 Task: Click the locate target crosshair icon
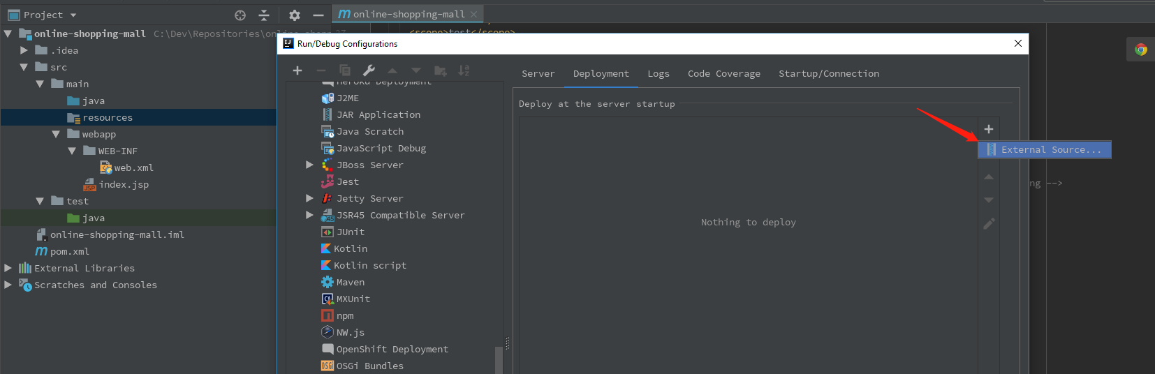pos(240,15)
